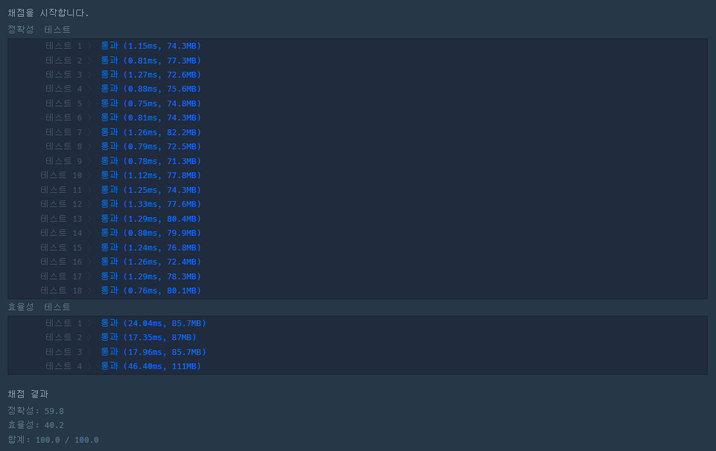The height and width of the screenshot is (451, 716).
Task: Expand 테스트 4 chevron in efficiency section
Action: click(x=89, y=366)
